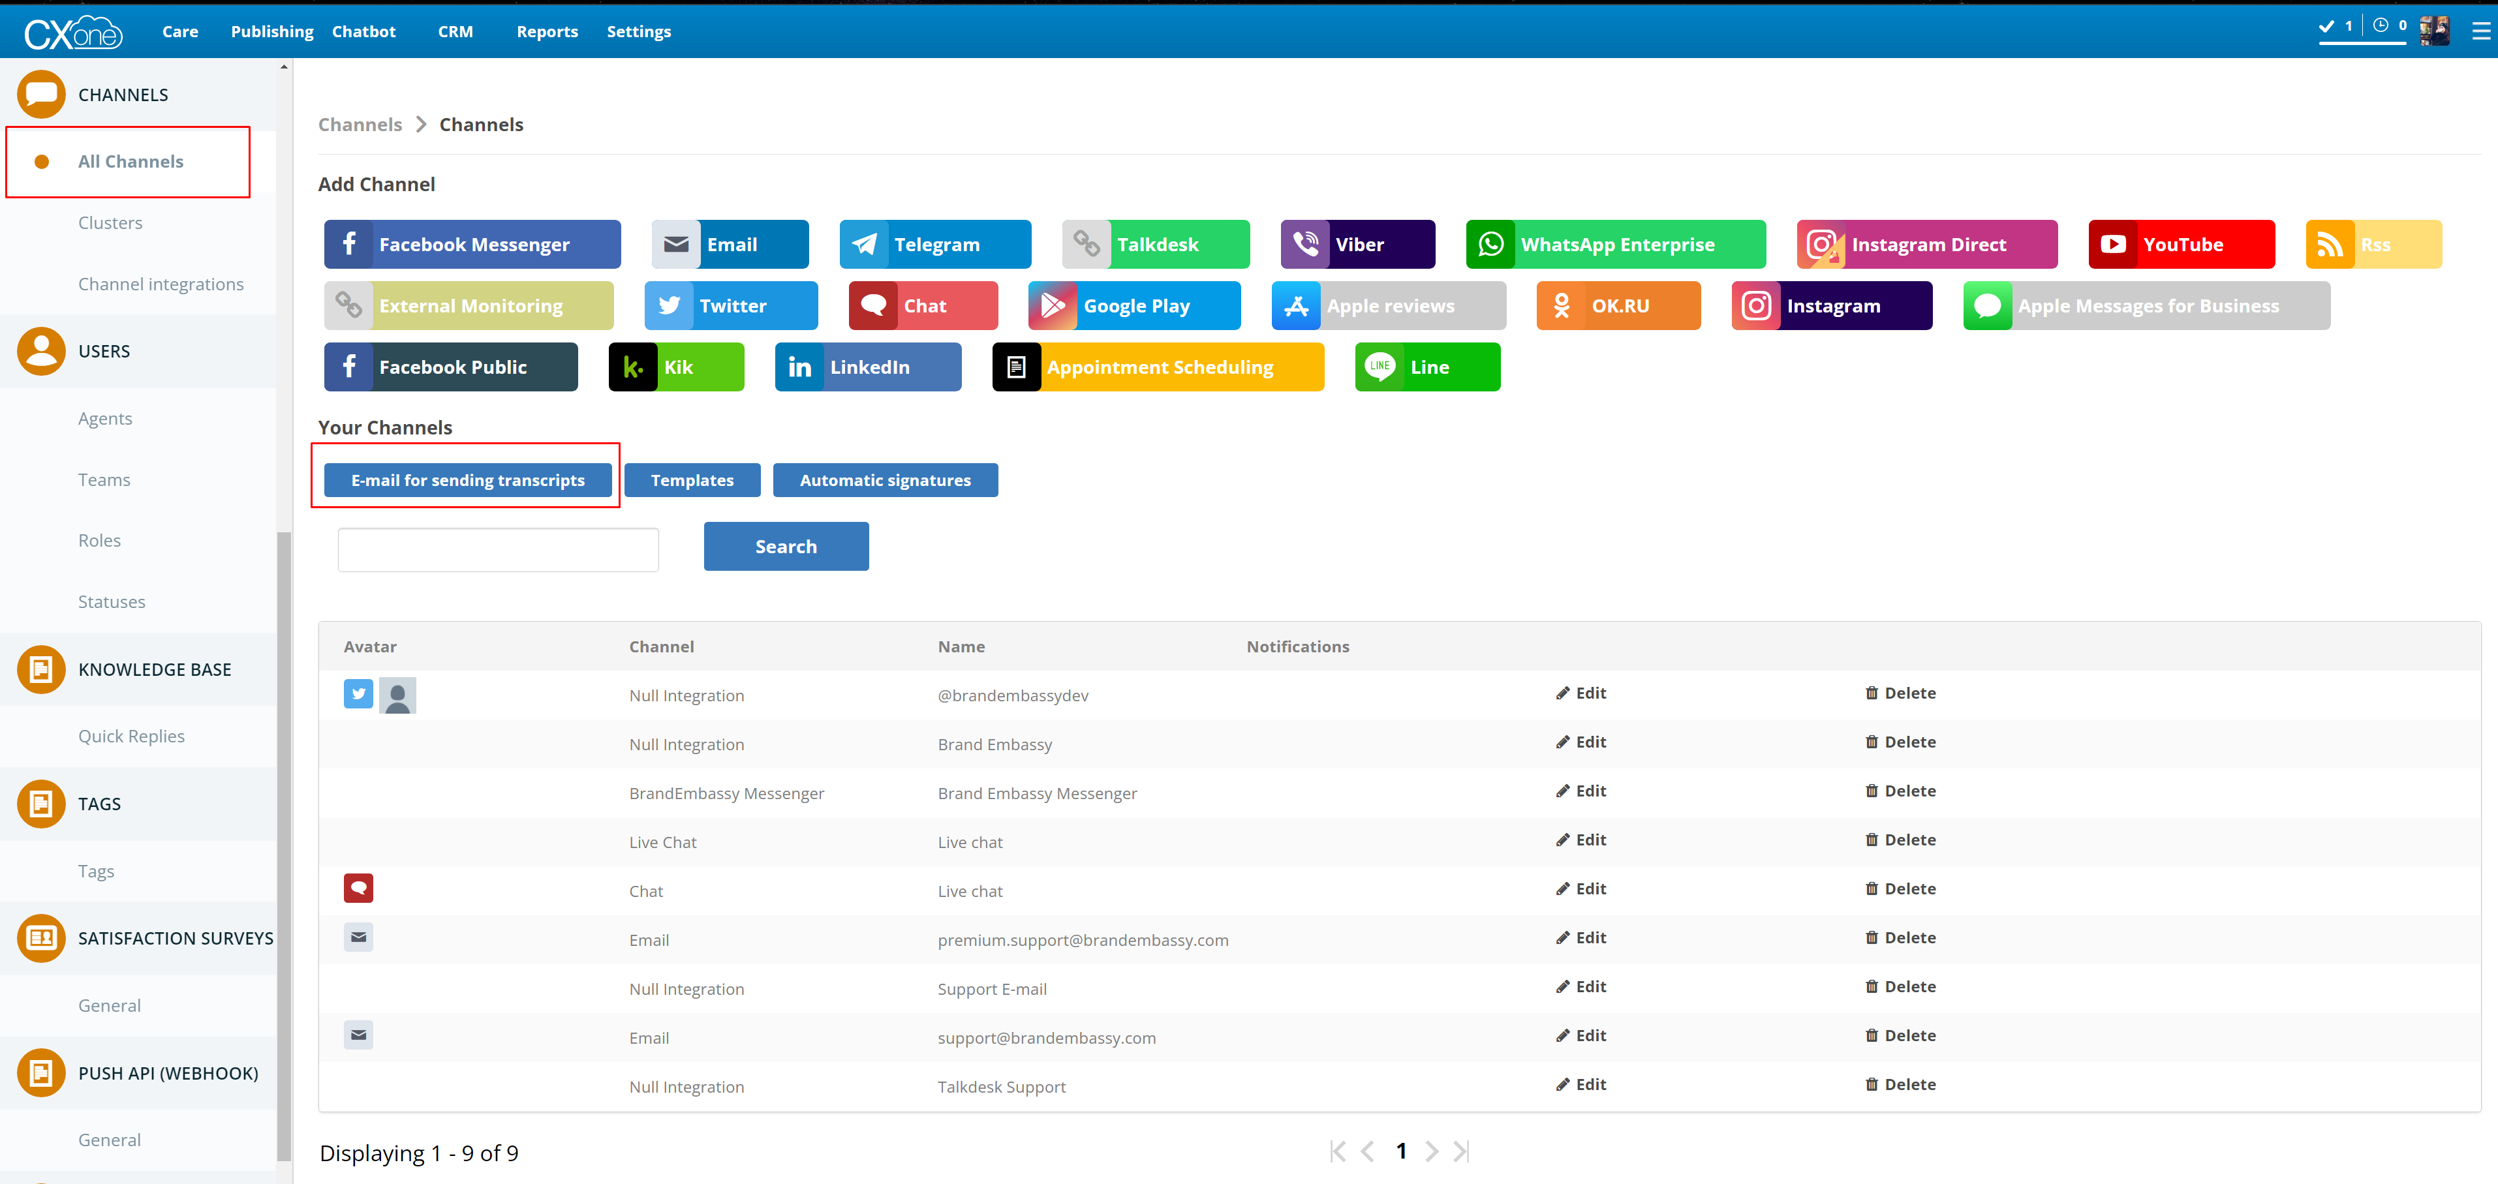Focus the channel search input field
Viewport: 2498px width, 1184px height.
pos(499,549)
